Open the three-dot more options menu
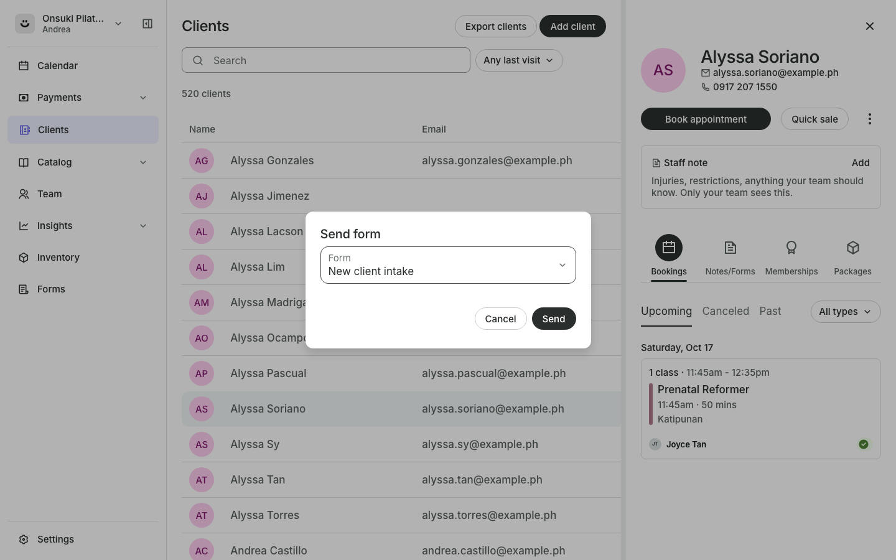 click(x=870, y=119)
